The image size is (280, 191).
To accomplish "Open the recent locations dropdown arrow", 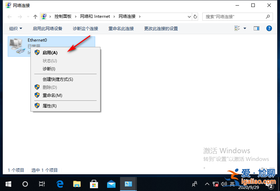I will 28,17.
